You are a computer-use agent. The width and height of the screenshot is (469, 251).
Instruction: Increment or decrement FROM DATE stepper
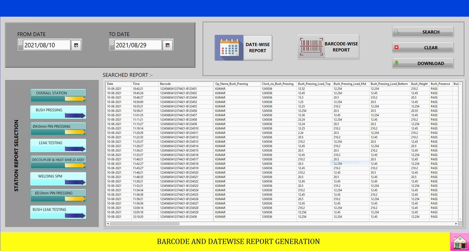(20, 42)
